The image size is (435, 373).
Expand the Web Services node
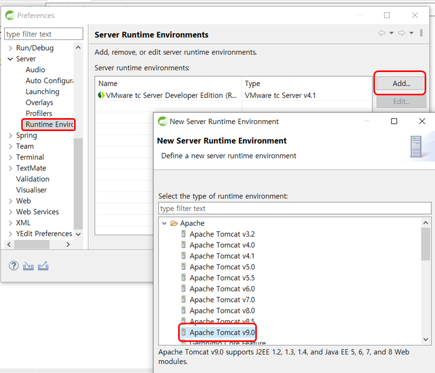(10, 212)
